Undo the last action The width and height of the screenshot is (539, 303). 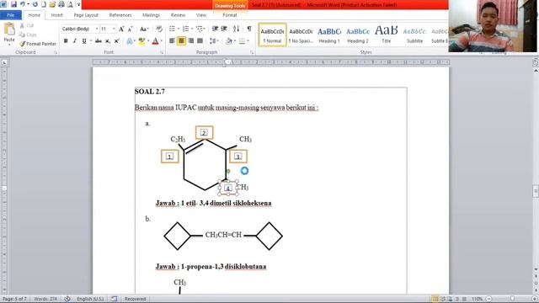(x=23, y=4)
